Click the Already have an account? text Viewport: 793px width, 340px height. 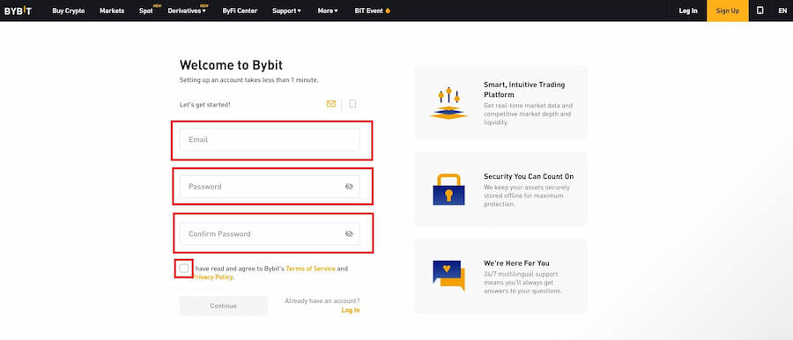tap(322, 301)
